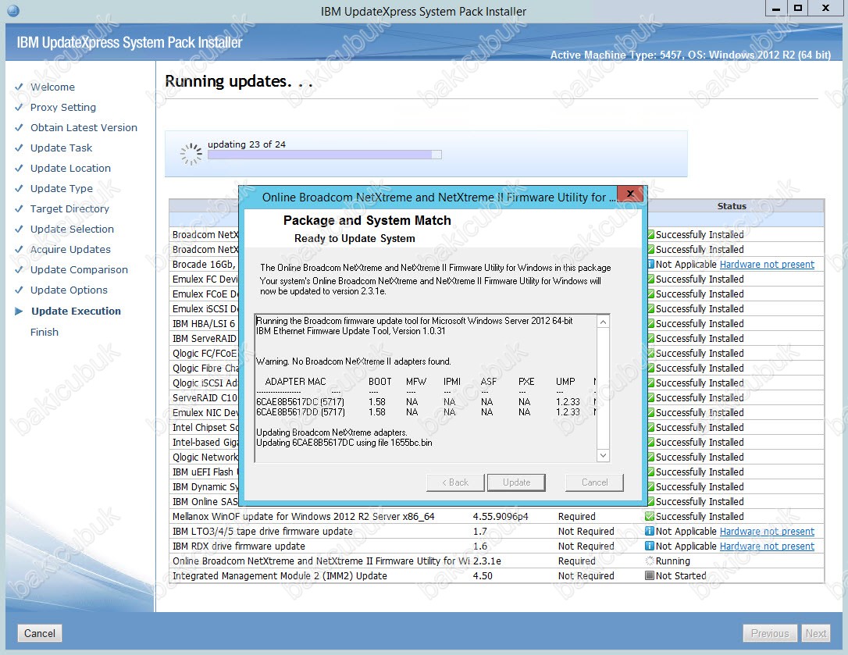
Task: Open Hardware not present link in IBM LTO3/4/5 row
Action: coord(767,532)
